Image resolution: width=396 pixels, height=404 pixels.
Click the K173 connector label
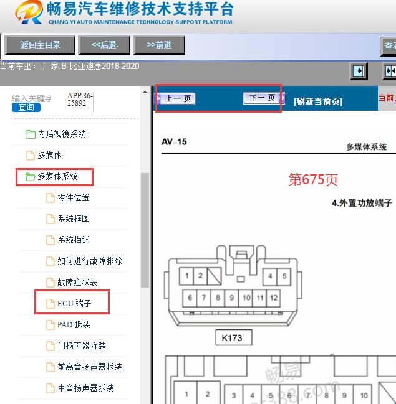(234, 337)
